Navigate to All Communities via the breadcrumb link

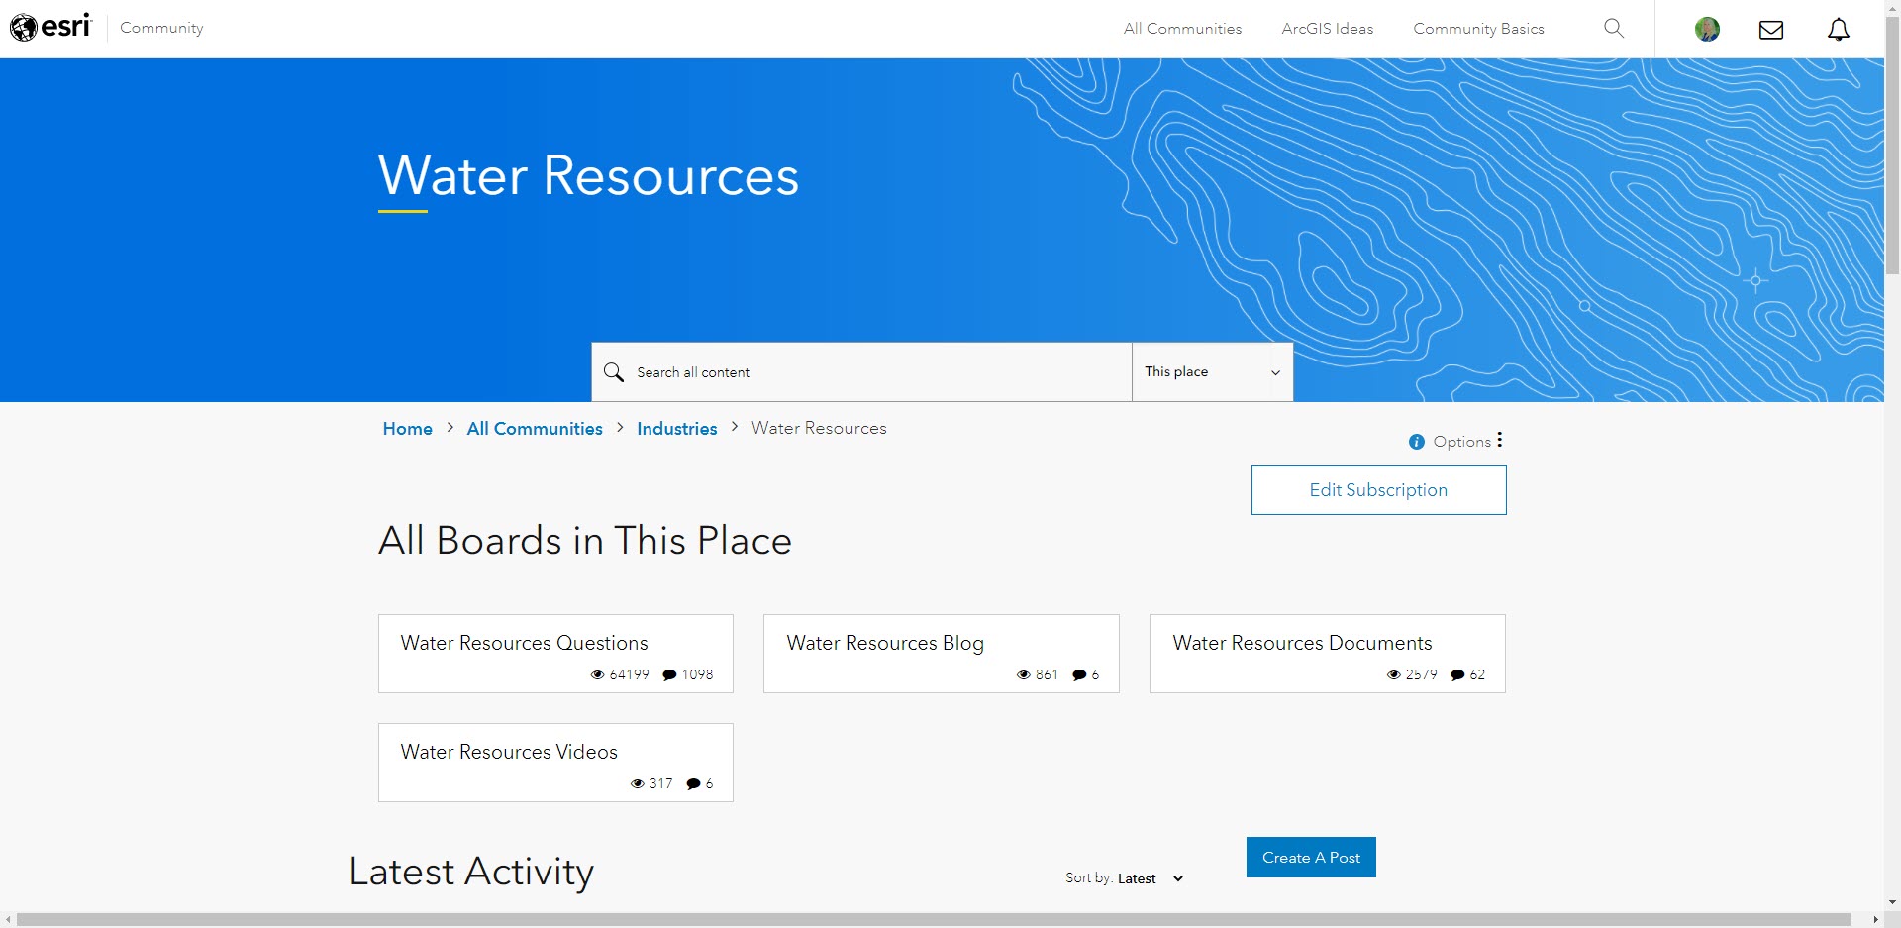click(534, 428)
